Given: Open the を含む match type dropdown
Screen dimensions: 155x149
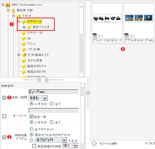Looking at the screenshot, I should click(x=38, y=98).
